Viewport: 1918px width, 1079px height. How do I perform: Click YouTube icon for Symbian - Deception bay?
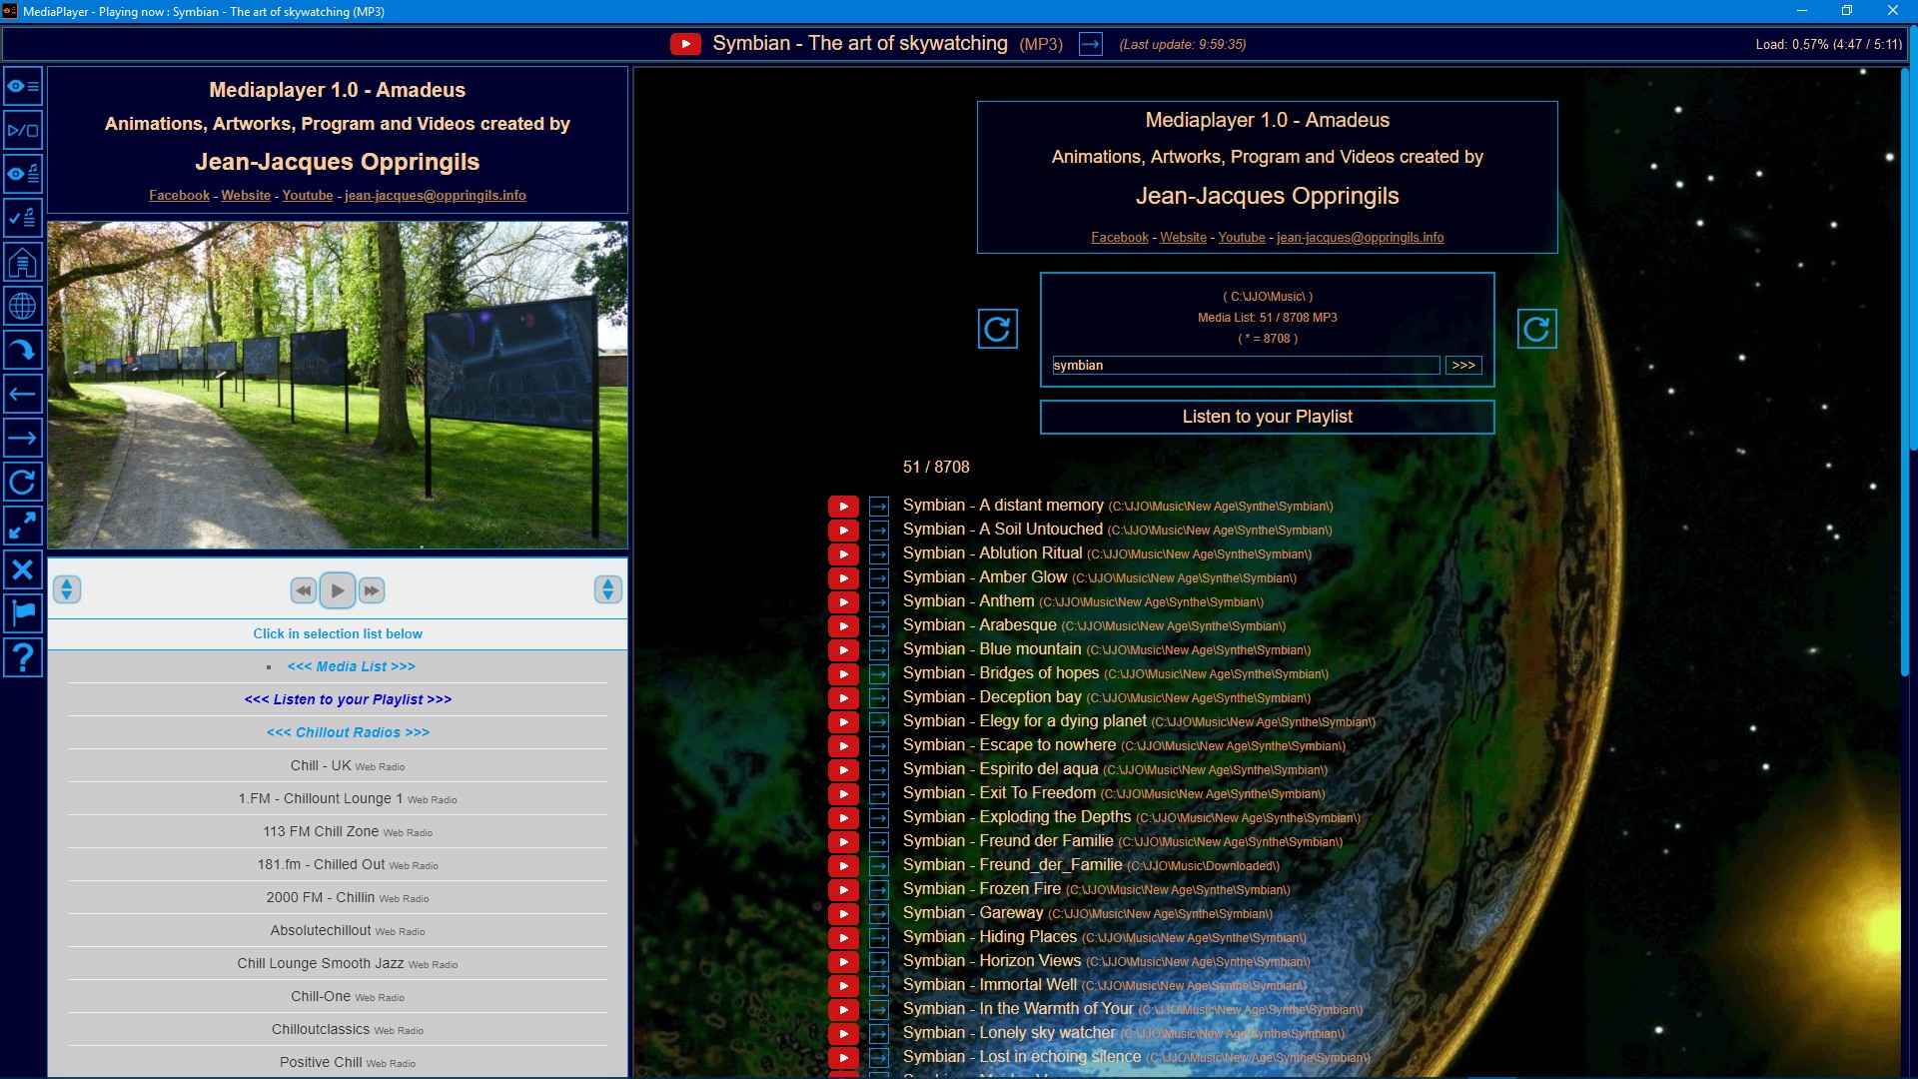[843, 698]
